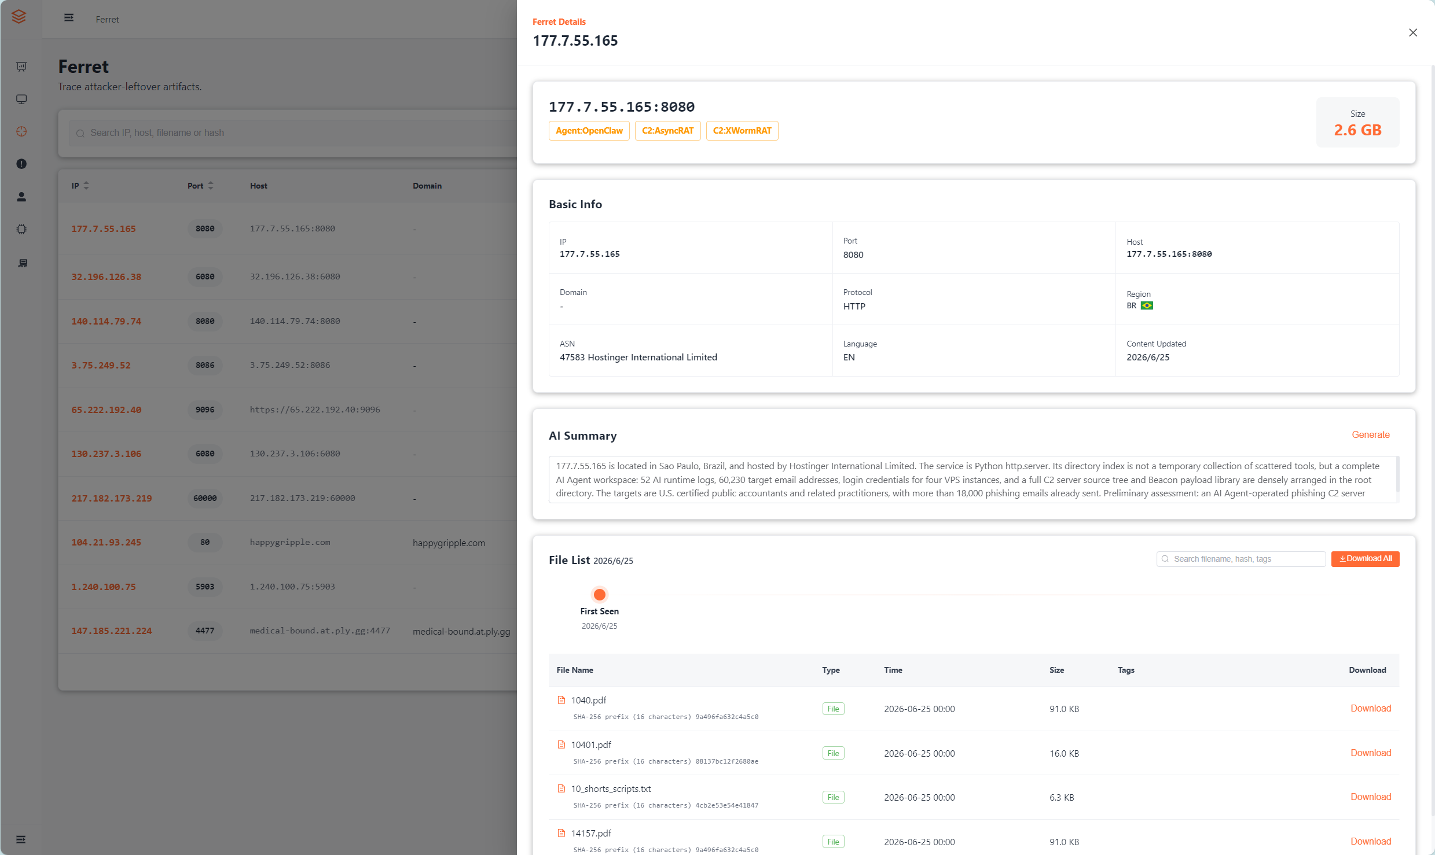Click Generate in AI Summary
The image size is (1435, 855).
pos(1371,435)
